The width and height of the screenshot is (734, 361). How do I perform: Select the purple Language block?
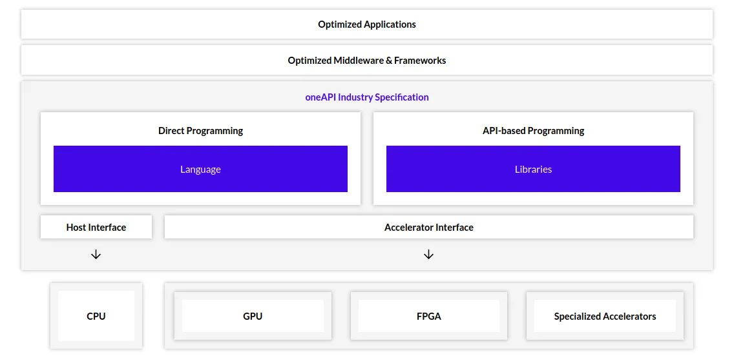[200, 169]
